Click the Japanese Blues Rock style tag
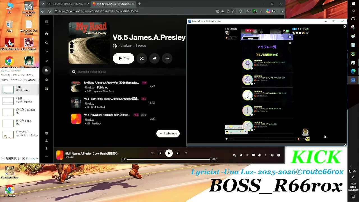 click(x=103, y=91)
